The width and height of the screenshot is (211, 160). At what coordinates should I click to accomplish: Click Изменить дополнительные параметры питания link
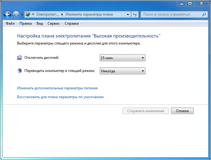click(57, 88)
